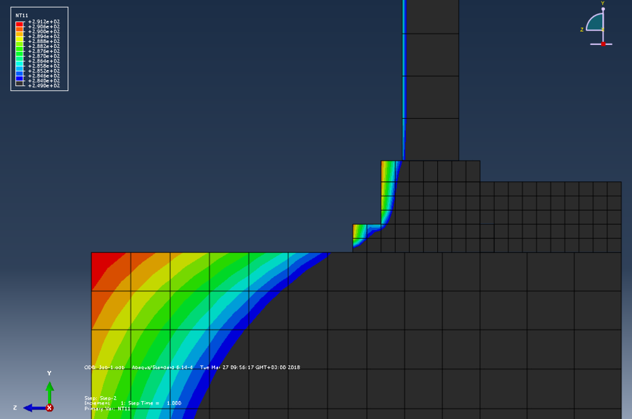Viewport: 632px width, 419px height.
Task: Click the dark grey swatch at the bottom of the legend
Action: 18,83
